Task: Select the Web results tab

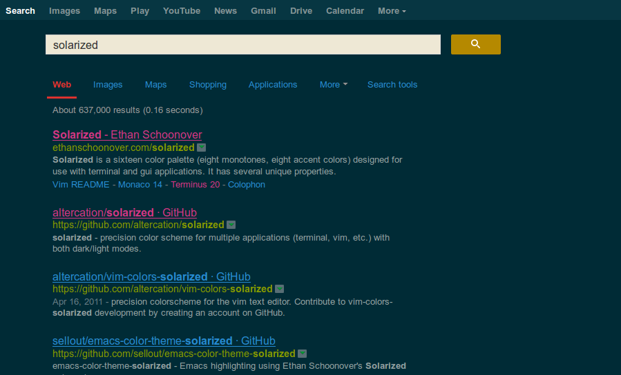Action: [x=61, y=85]
